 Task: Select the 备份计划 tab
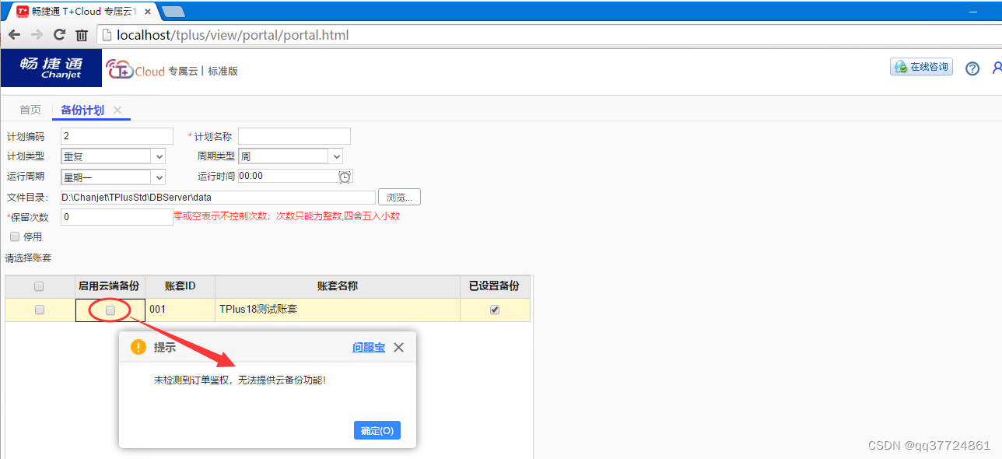click(x=81, y=110)
